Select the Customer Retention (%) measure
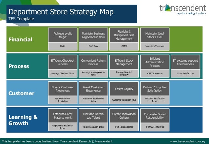 coord(124,100)
